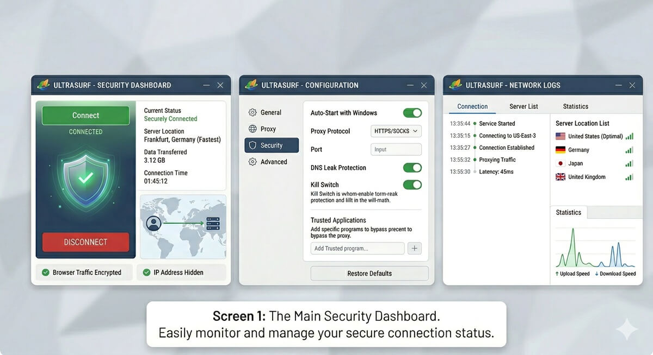Click the Proxying Traffic log entry

(483, 160)
